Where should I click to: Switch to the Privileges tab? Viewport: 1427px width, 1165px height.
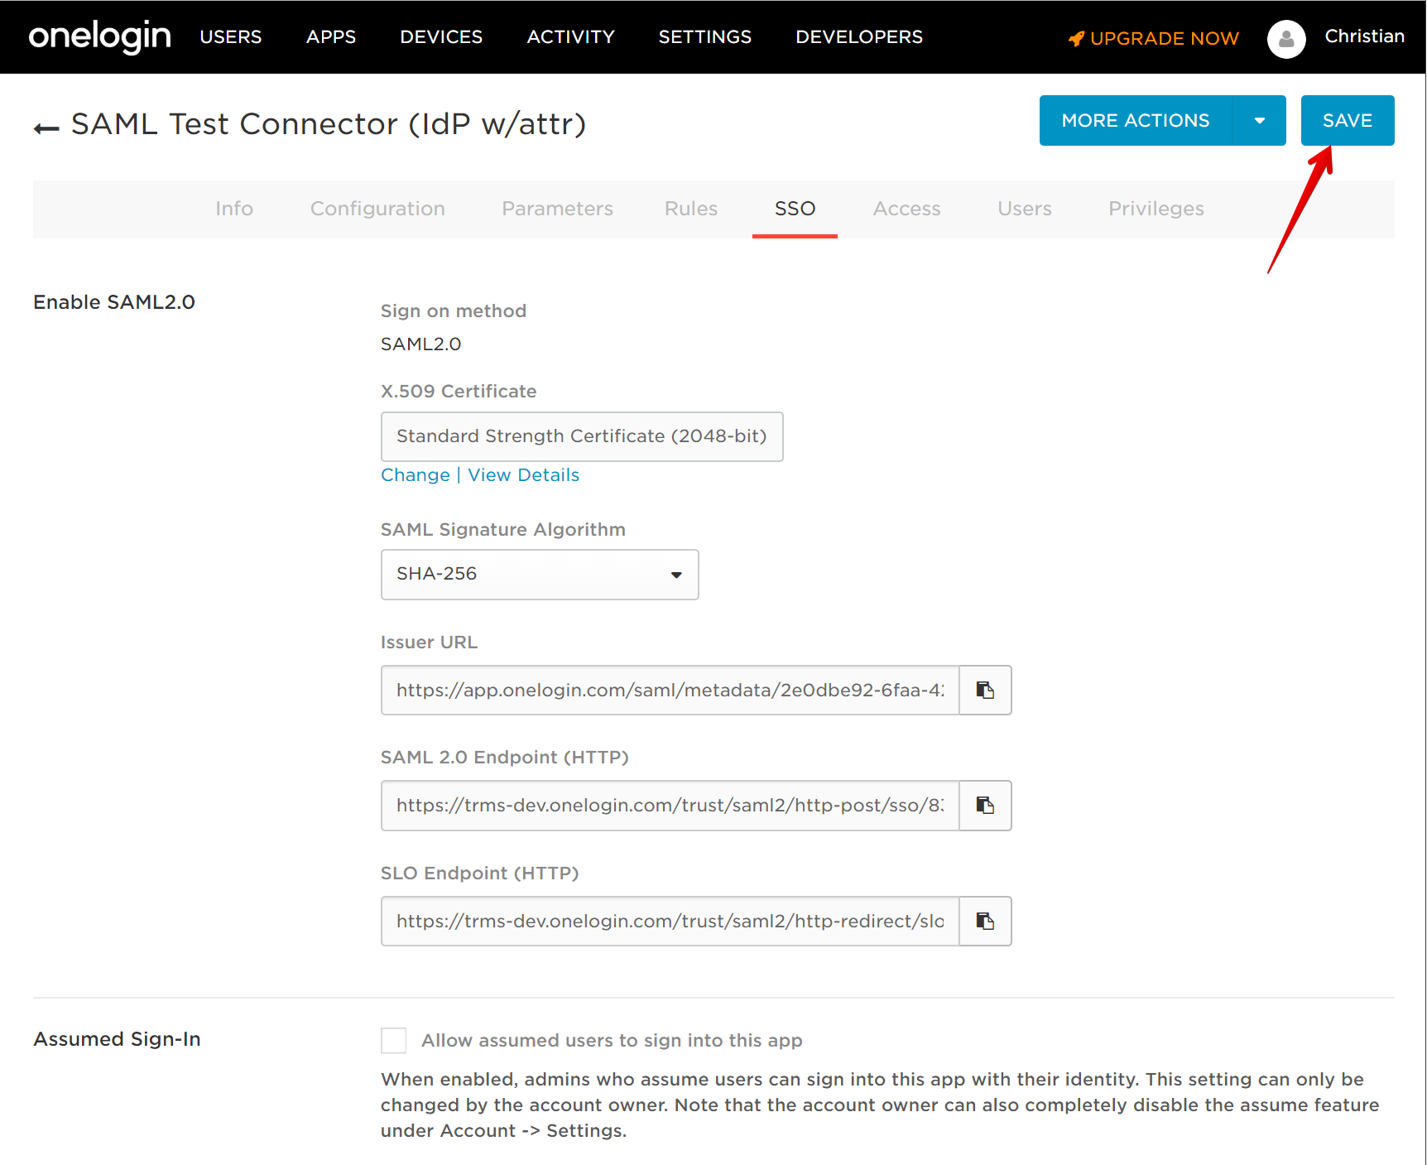point(1156,209)
